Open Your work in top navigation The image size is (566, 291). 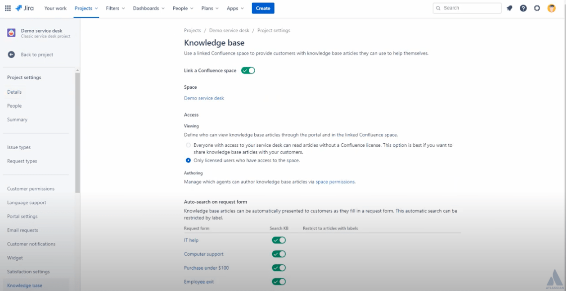(x=55, y=8)
